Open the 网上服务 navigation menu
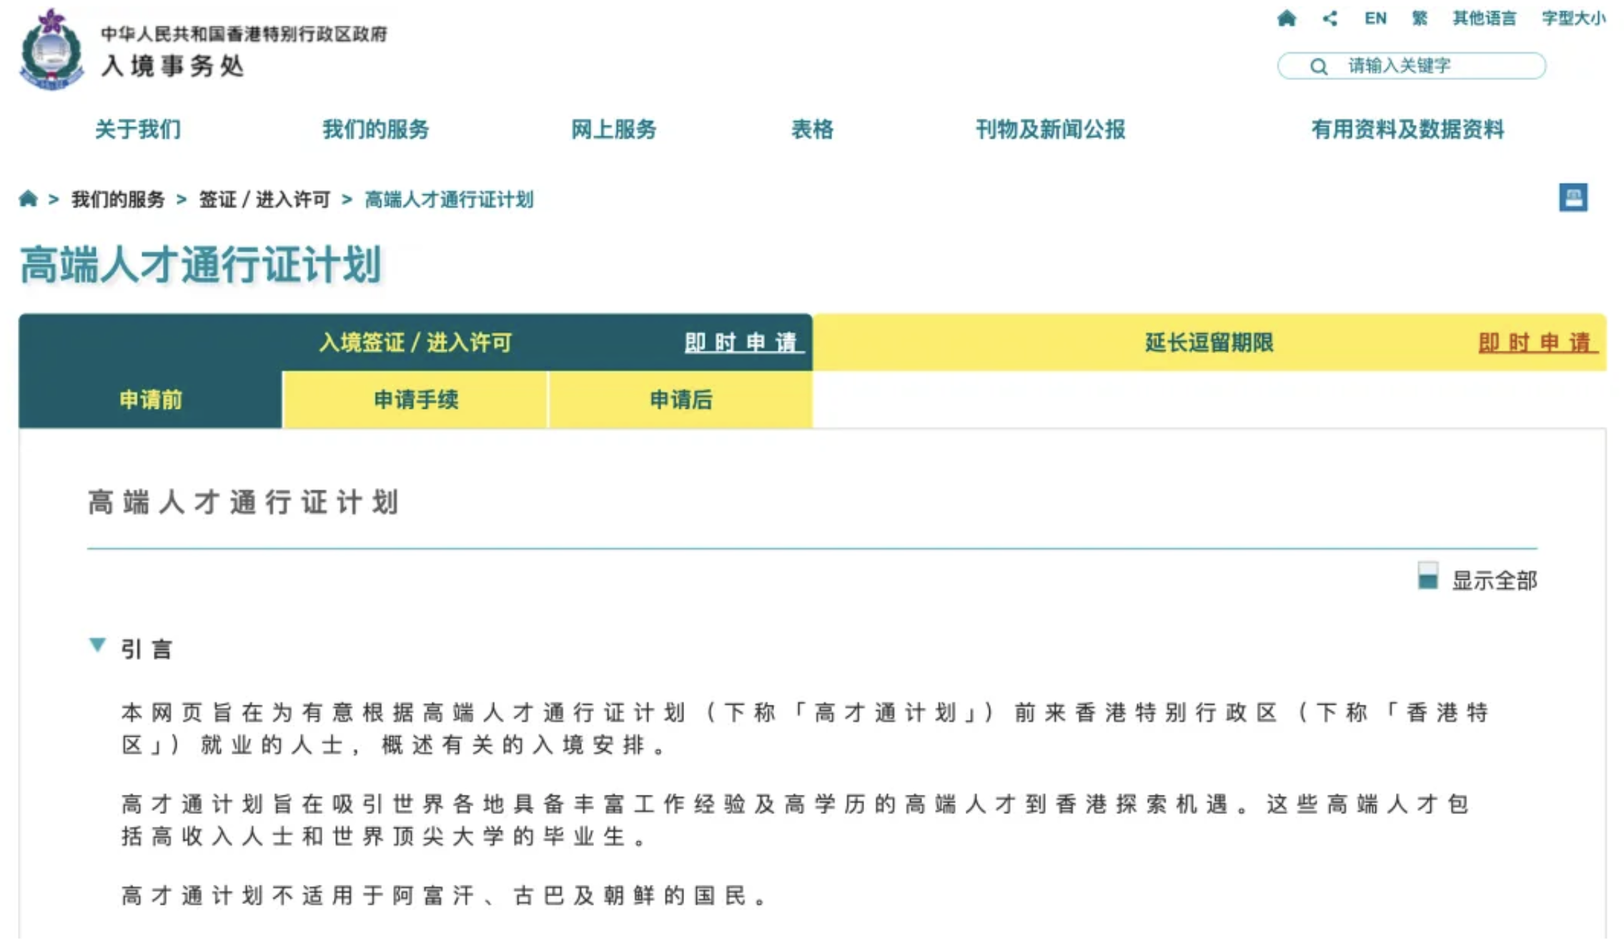The width and height of the screenshot is (1624, 952). pyautogui.click(x=613, y=129)
